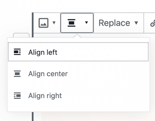Expand the alignment button's black dropdown arrow

[x=86, y=23]
